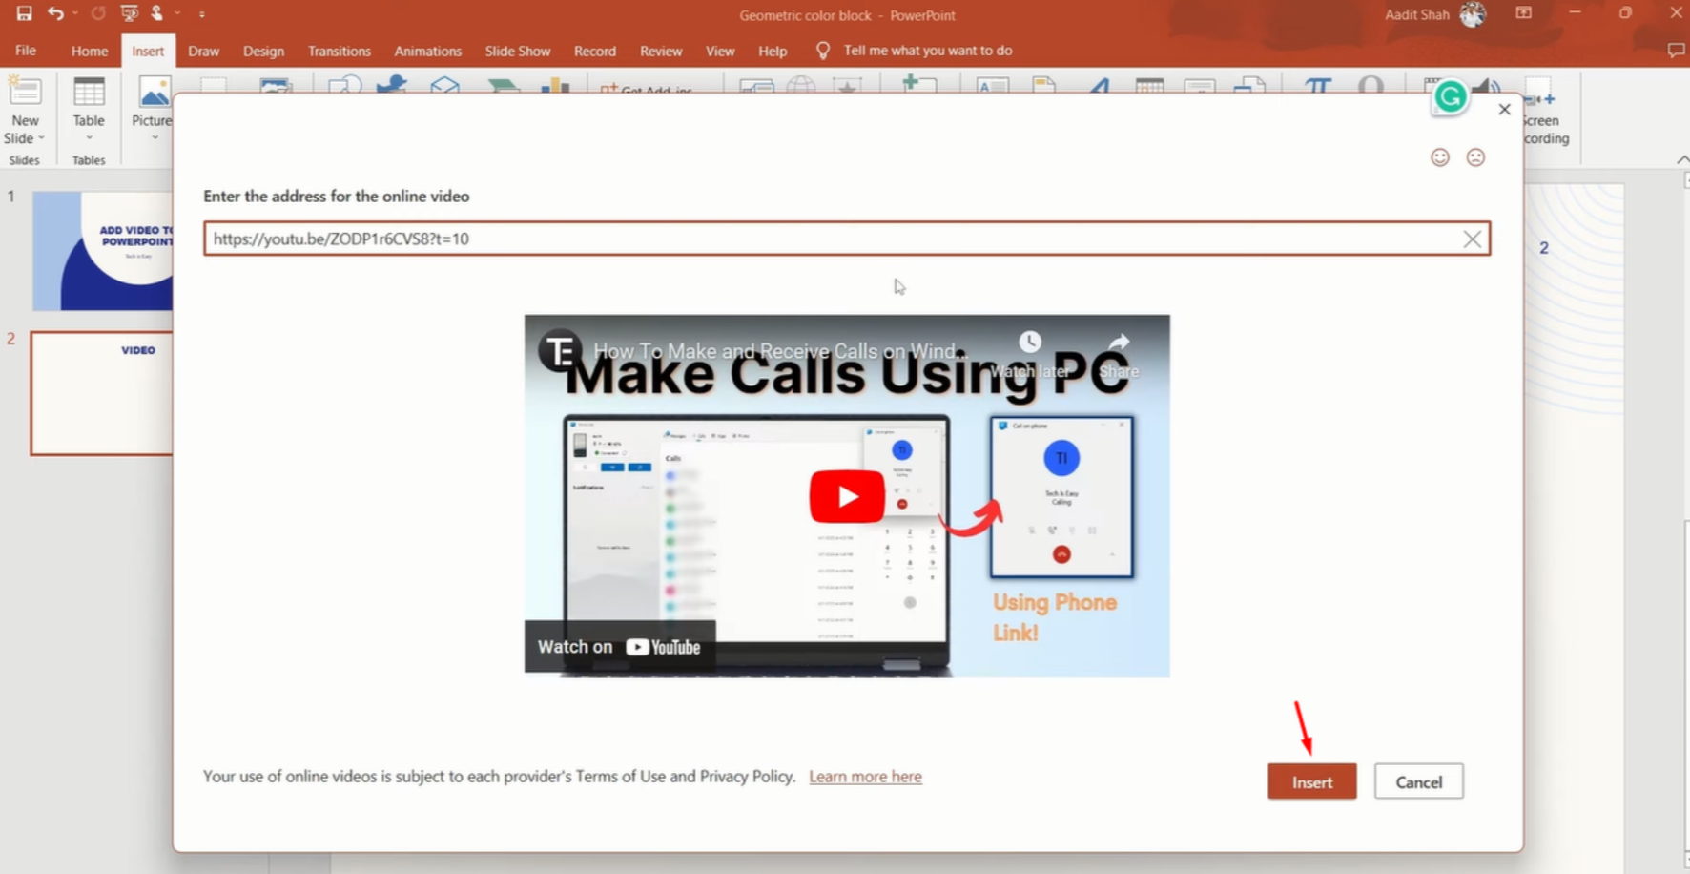
Task: Save the presentation from Quick Access toolbar
Action: tap(24, 13)
